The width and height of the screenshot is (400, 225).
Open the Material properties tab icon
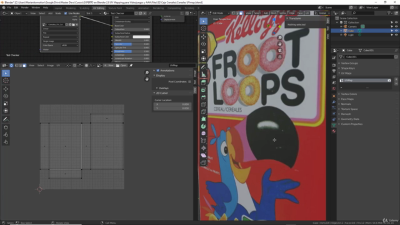[334, 131]
